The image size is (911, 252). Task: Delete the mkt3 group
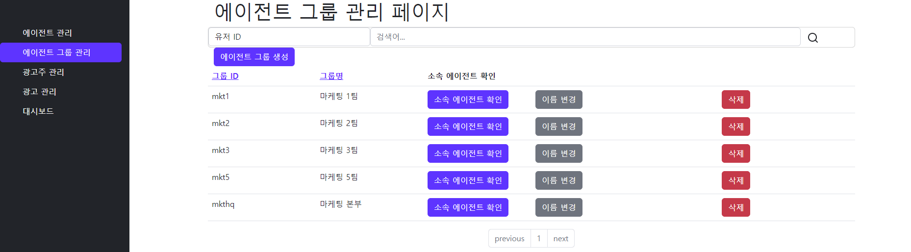[735, 153]
